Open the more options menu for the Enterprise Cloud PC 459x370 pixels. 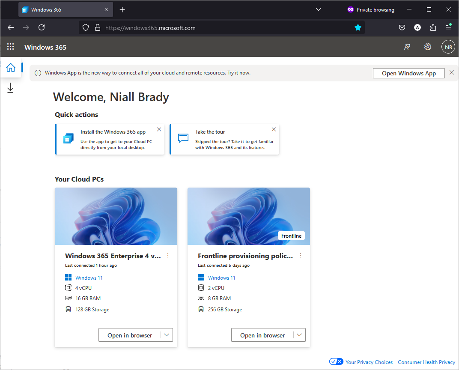click(x=168, y=255)
